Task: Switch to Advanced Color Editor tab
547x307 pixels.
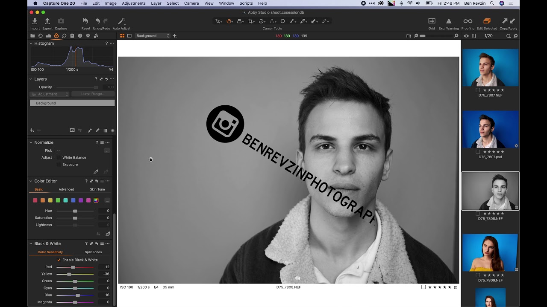Action: (66, 189)
